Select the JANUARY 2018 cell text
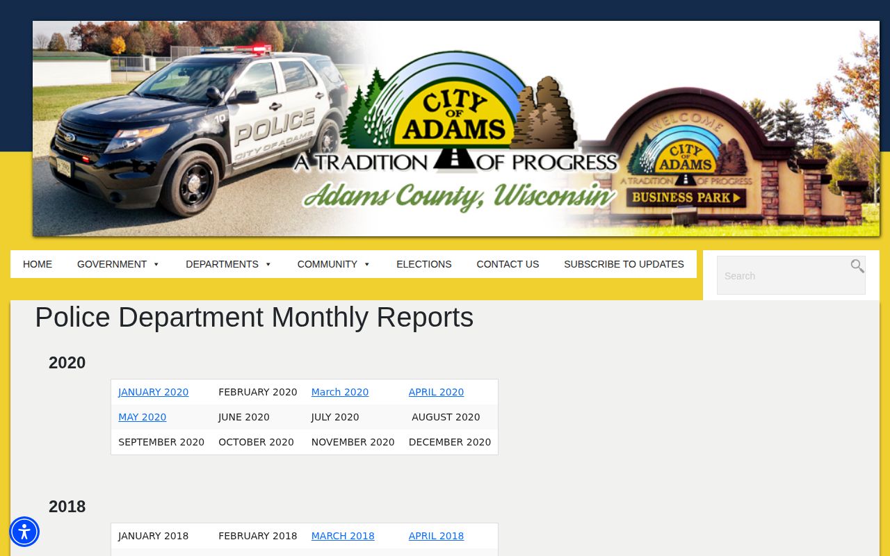 click(154, 536)
